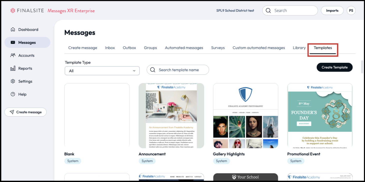
Task: Expand the Template Type dropdown
Action: tap(102, 71)
